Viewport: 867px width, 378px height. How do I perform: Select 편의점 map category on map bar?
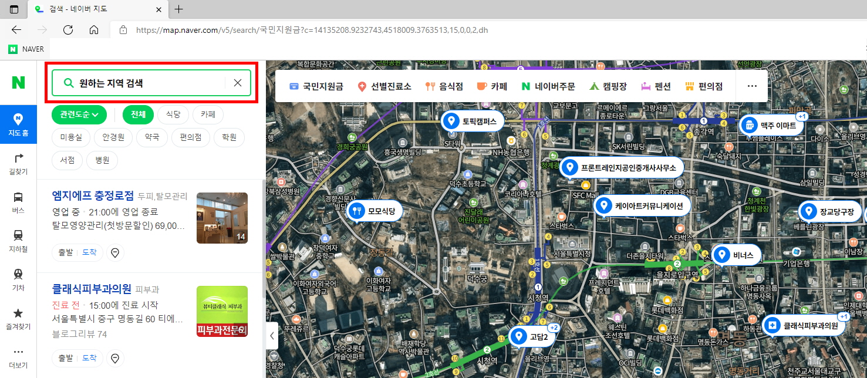point(704,86)
